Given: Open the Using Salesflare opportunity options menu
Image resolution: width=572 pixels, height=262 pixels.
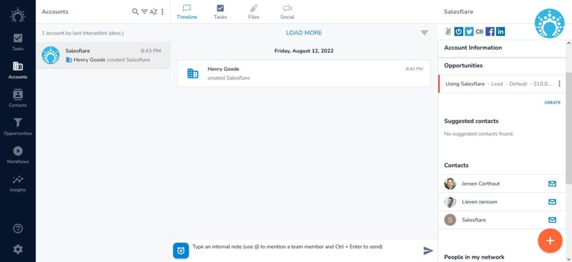Looking at the screenshot, I should pos(559,84).
